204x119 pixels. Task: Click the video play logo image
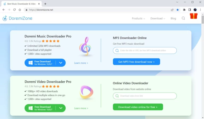pyautogui.click(x=86, y=92)
